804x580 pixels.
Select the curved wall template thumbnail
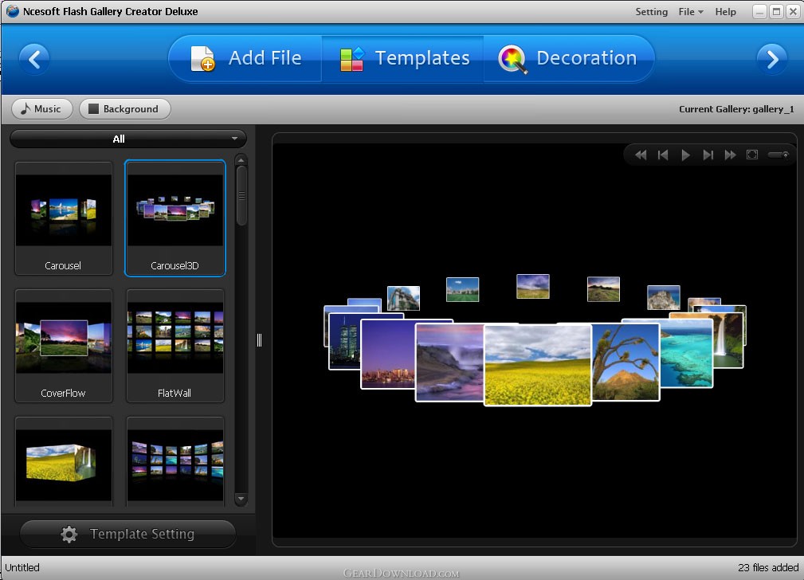pos(175,461)
